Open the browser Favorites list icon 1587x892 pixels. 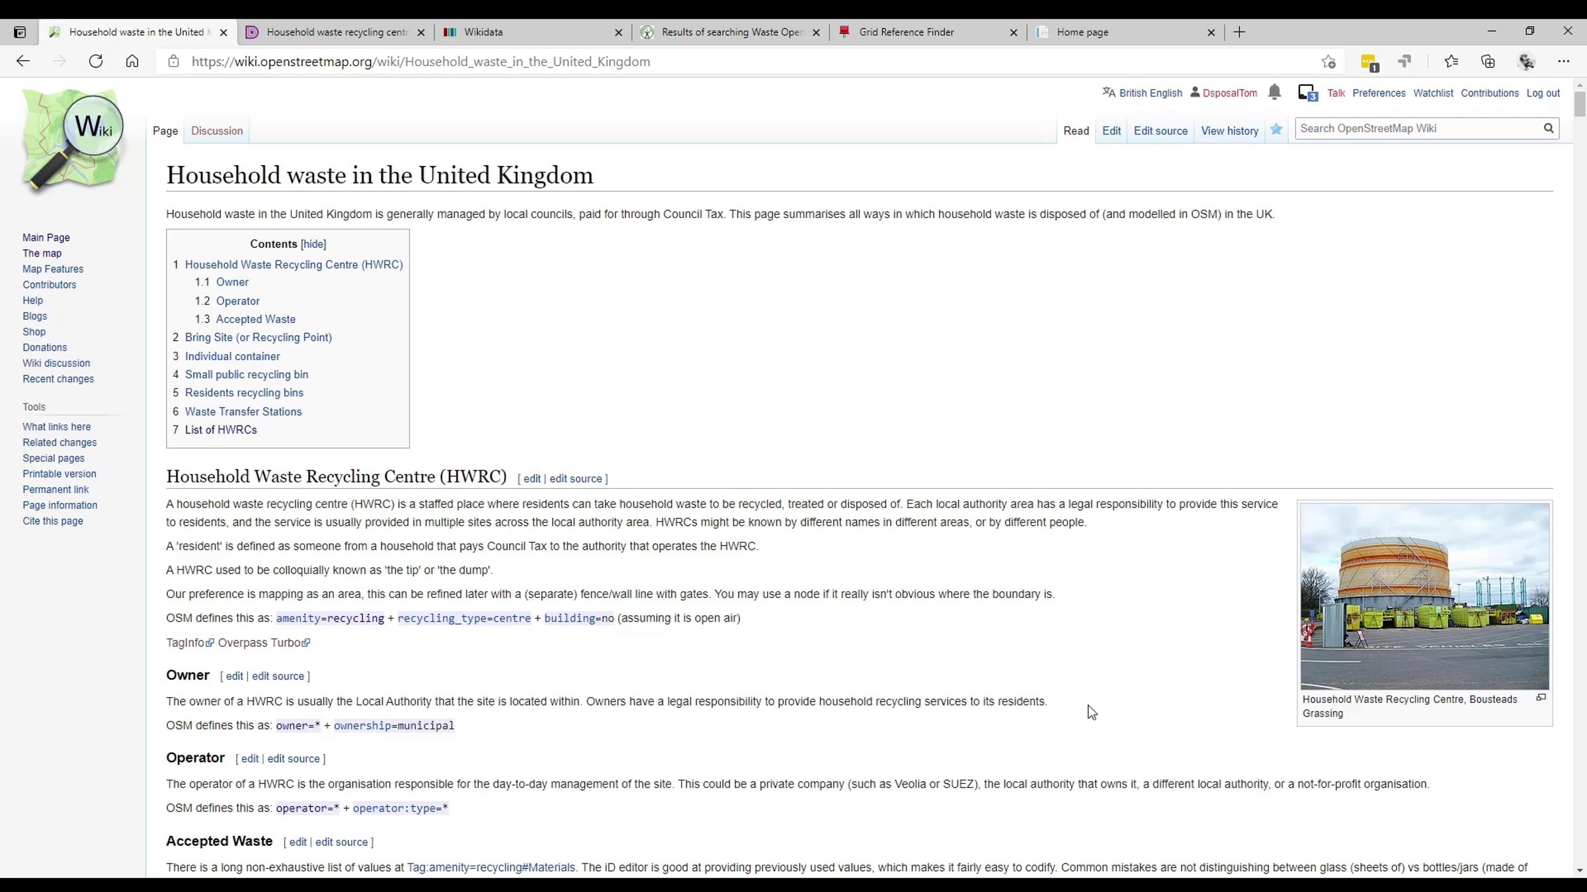[x=1451, y=61]
